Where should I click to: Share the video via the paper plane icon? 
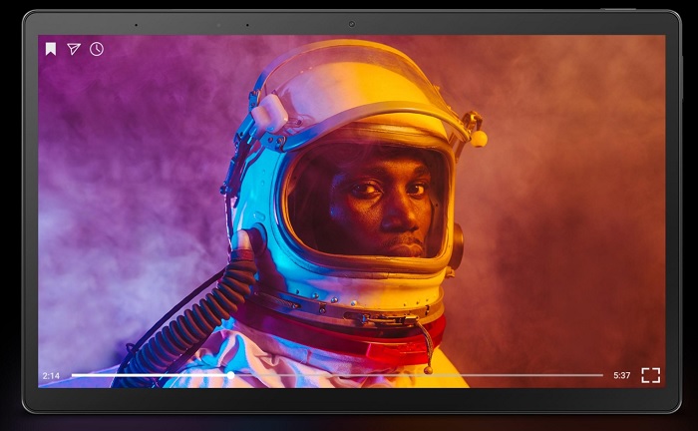[x=74, y=49]
